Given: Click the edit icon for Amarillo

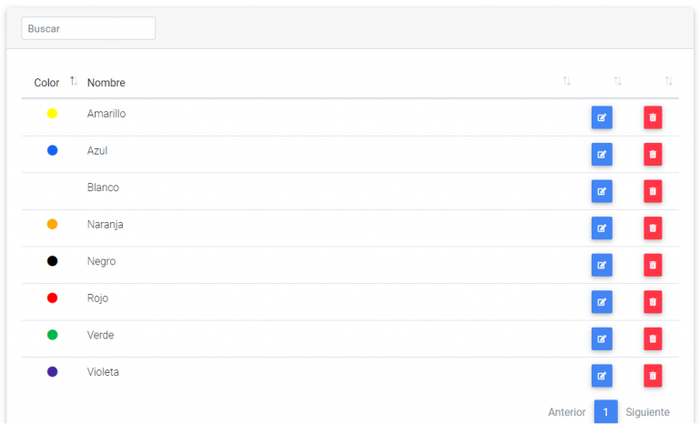Looking at the screenshot, I should tap(602, 117).
